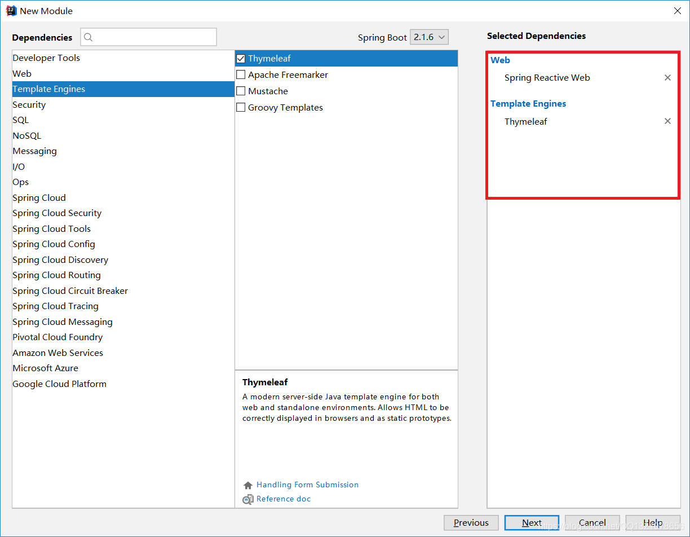Select the I/O category

[123, 167]
